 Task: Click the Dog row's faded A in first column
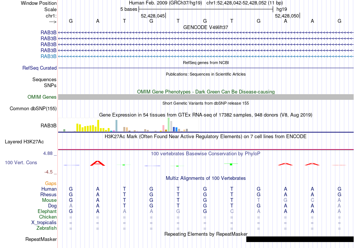(x=71, y=206)
